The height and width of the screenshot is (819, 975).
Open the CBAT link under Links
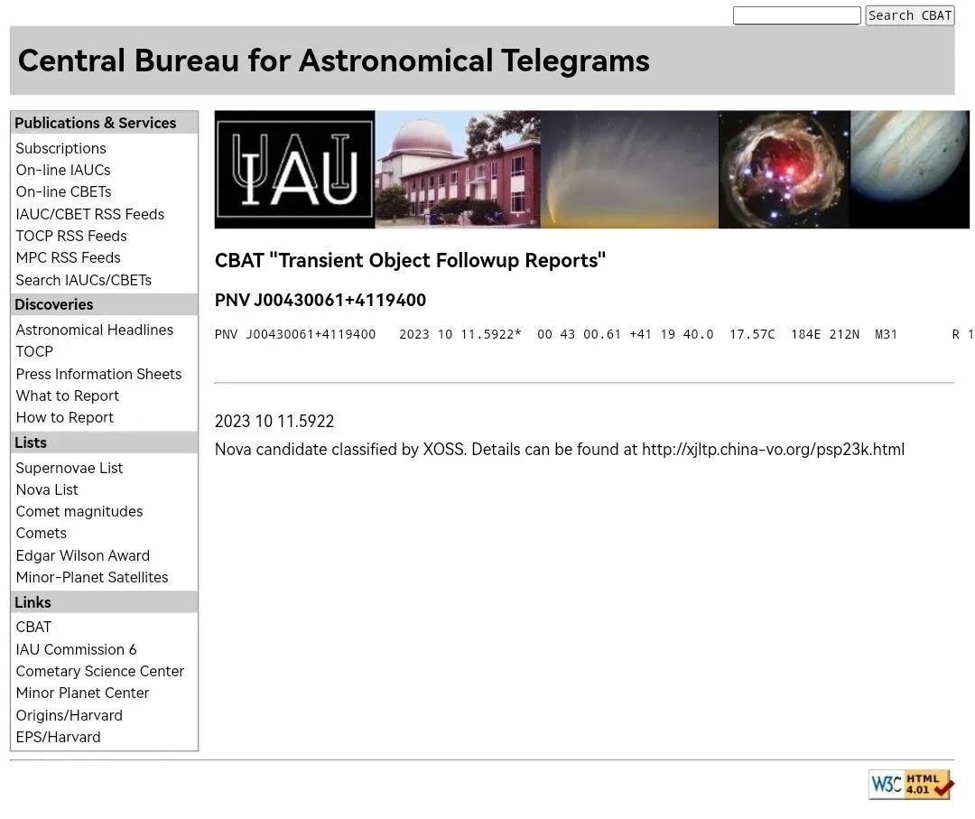pos(33,628)
